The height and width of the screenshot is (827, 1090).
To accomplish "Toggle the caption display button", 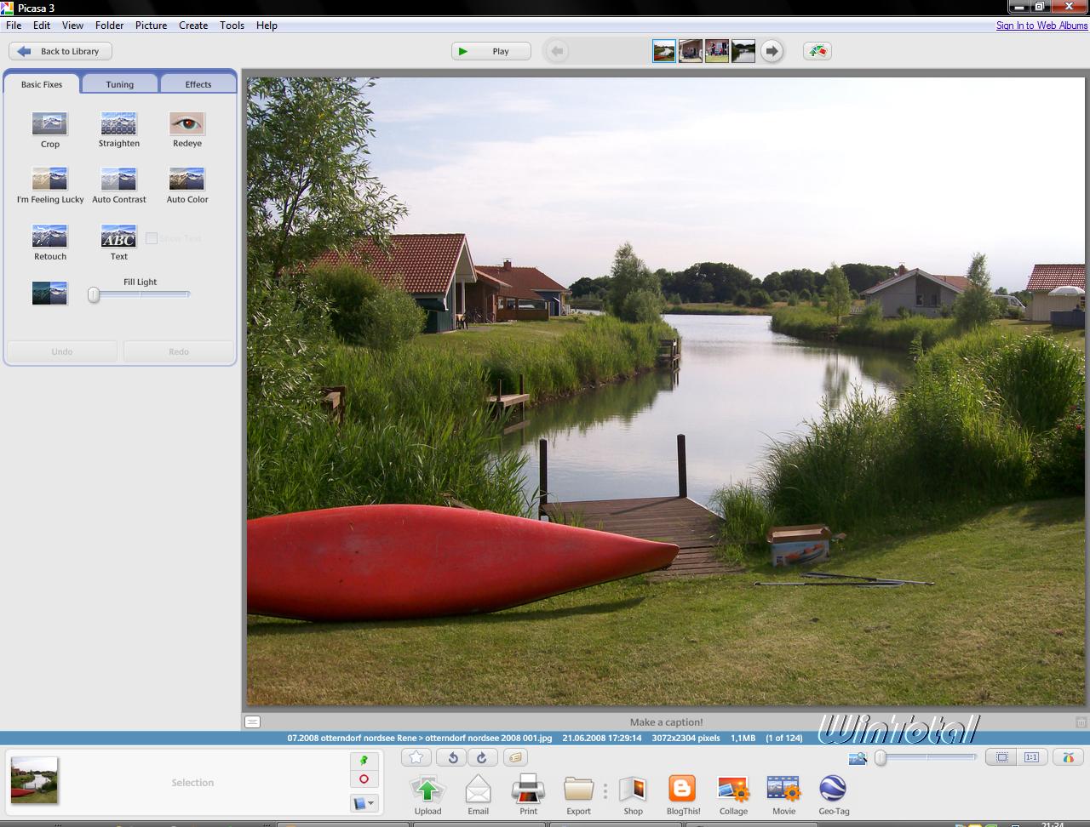I will tap(252, 721).
